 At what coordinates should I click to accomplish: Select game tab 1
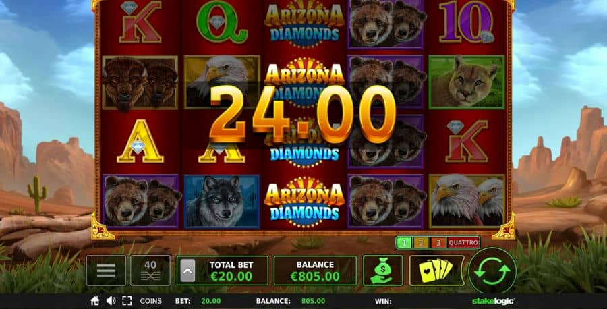pos(404,243)
